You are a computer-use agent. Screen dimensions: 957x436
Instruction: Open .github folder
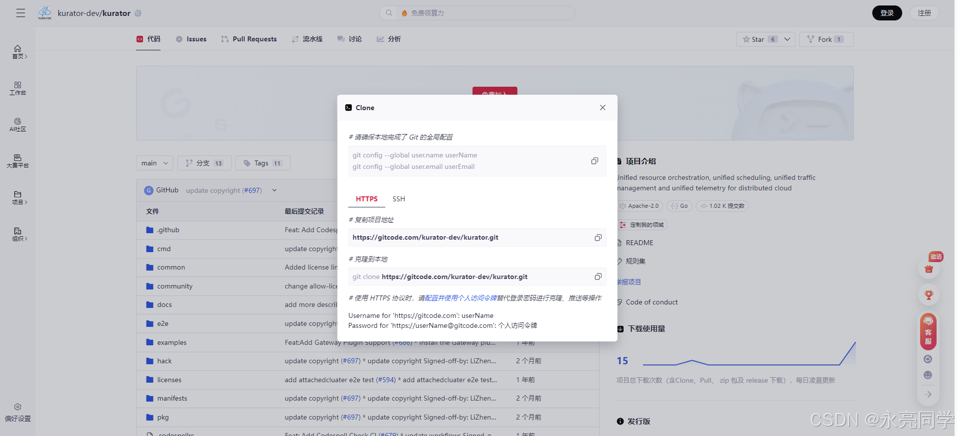coord(168,230)
